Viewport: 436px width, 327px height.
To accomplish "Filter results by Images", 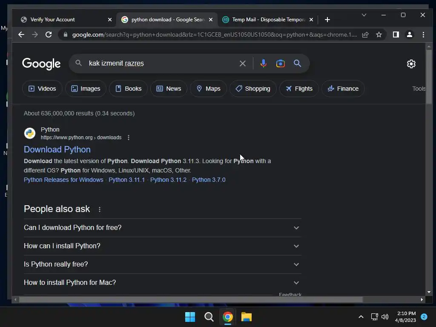I will (x=86, y=89).
